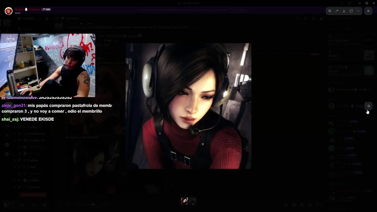The width and height of the screenshot is (377, 212).
Task: Open the image in browser icon
Action: pyautogui.click(x=351, y=11)
